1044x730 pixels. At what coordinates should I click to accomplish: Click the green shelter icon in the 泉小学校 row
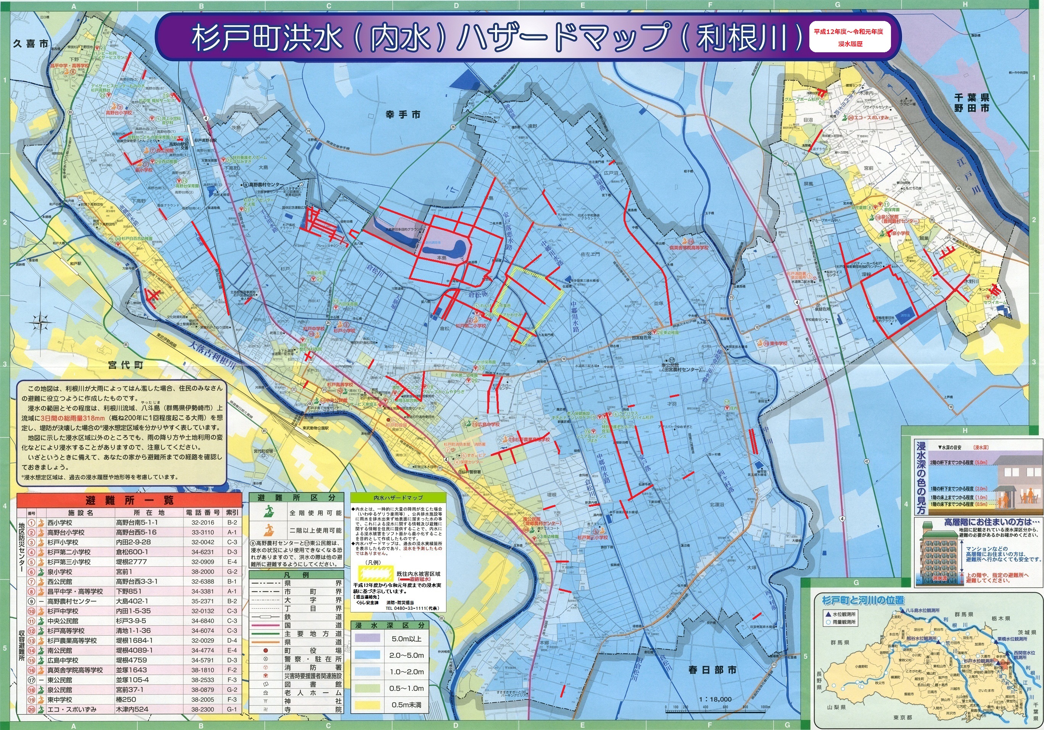[x=41, y=572]
